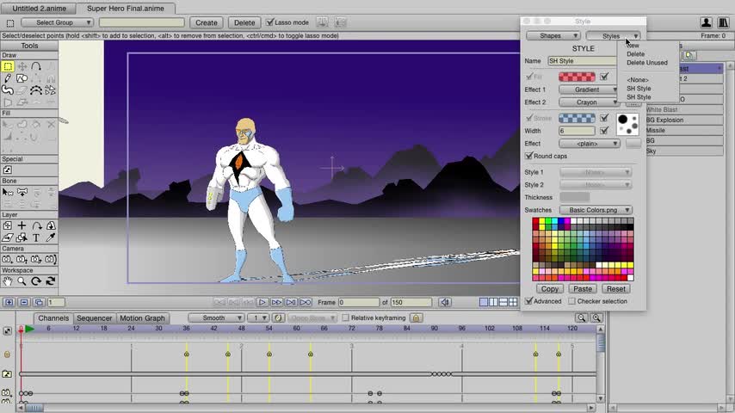
Task: Select the Select Points tool
Action: coord(8,66)
